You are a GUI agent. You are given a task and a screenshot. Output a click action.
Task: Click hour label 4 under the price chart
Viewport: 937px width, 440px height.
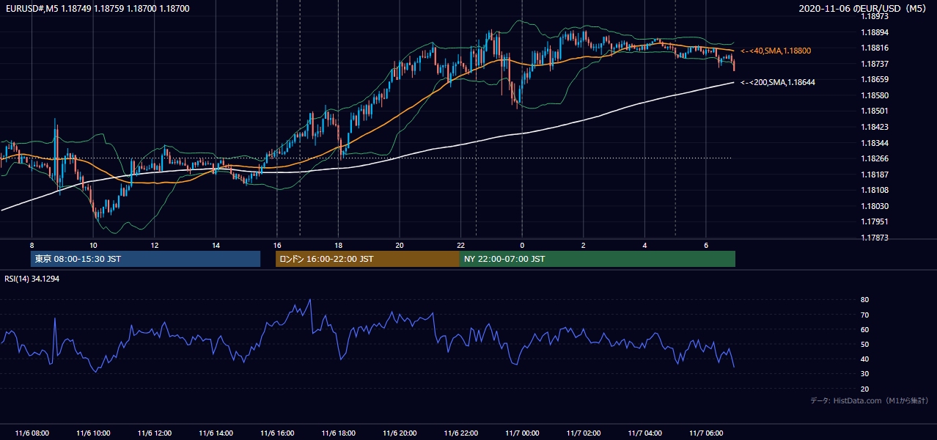pos(644,245)
